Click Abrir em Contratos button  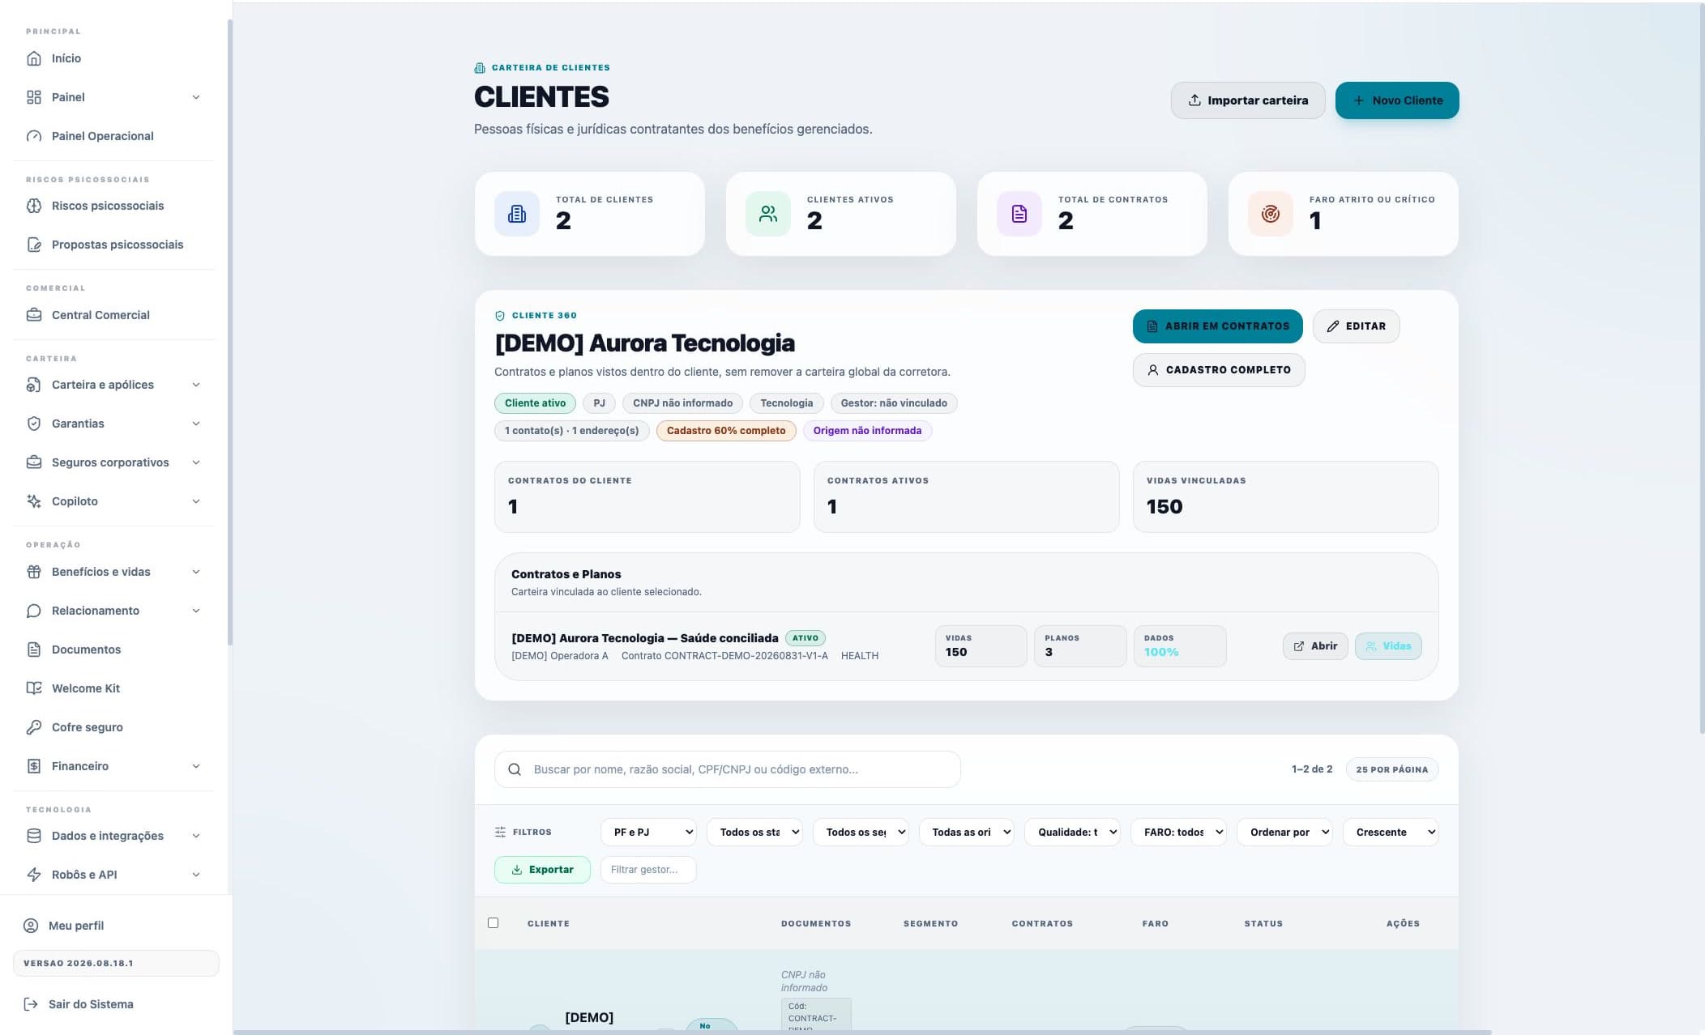pos(1218,326)
